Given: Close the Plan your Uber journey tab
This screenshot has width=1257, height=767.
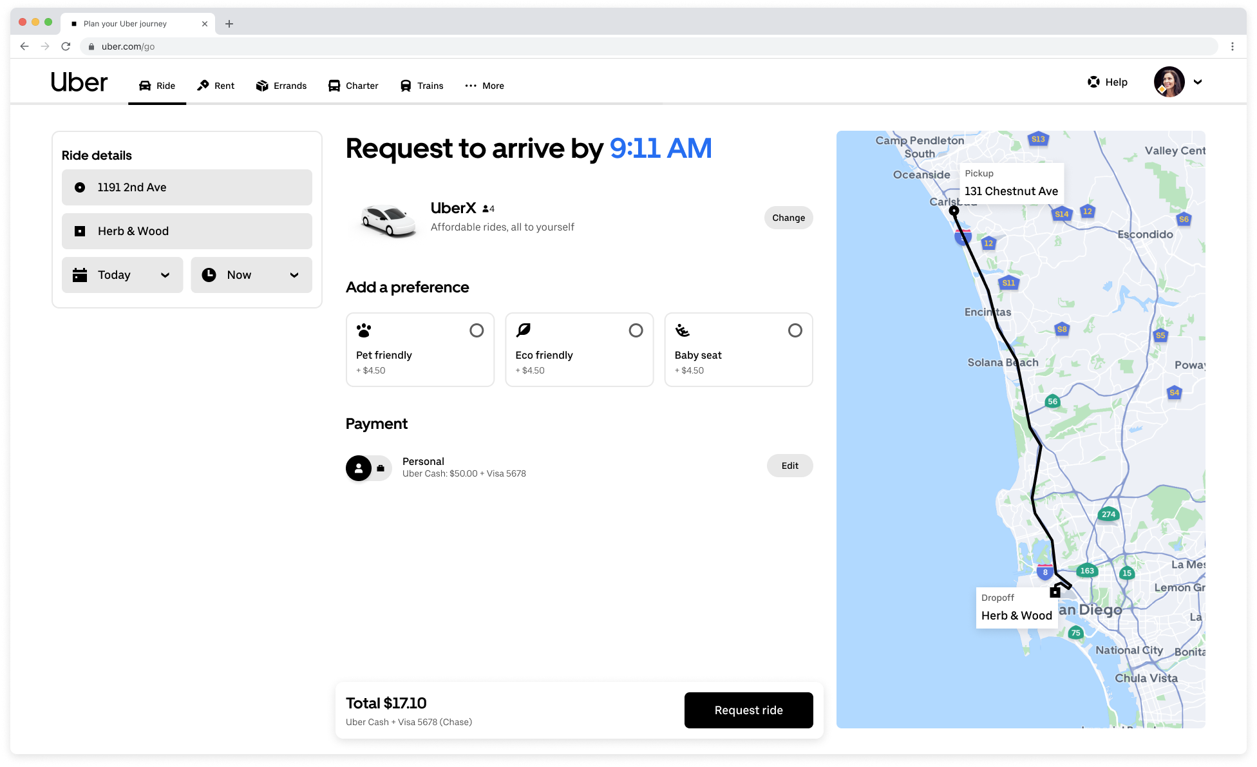Looking at the screenshot, I should (x=205, y=24).
